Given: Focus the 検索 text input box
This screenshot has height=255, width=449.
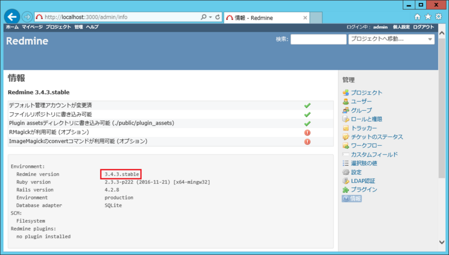Looking at the screenshot, I should (x=318, y=39).
